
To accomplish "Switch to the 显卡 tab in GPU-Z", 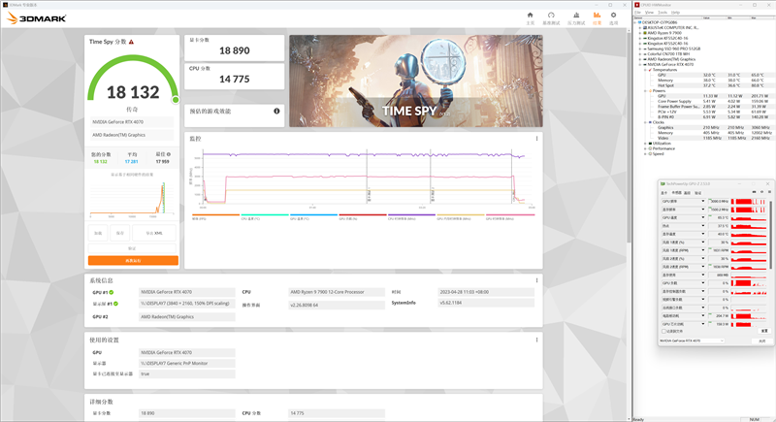I will (x=664, y=192).
